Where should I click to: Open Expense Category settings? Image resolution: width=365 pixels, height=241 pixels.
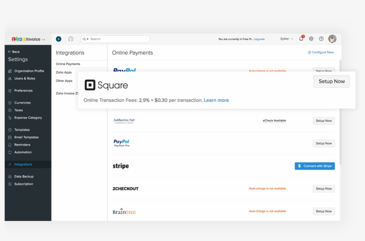28,118
